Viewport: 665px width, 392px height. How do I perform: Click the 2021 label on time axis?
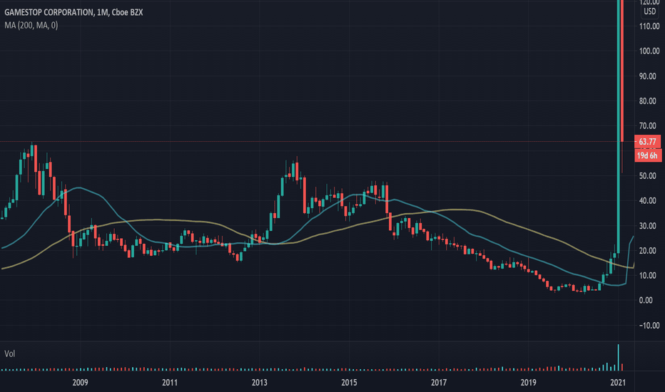pyautogui.click(x=618, y=382)
